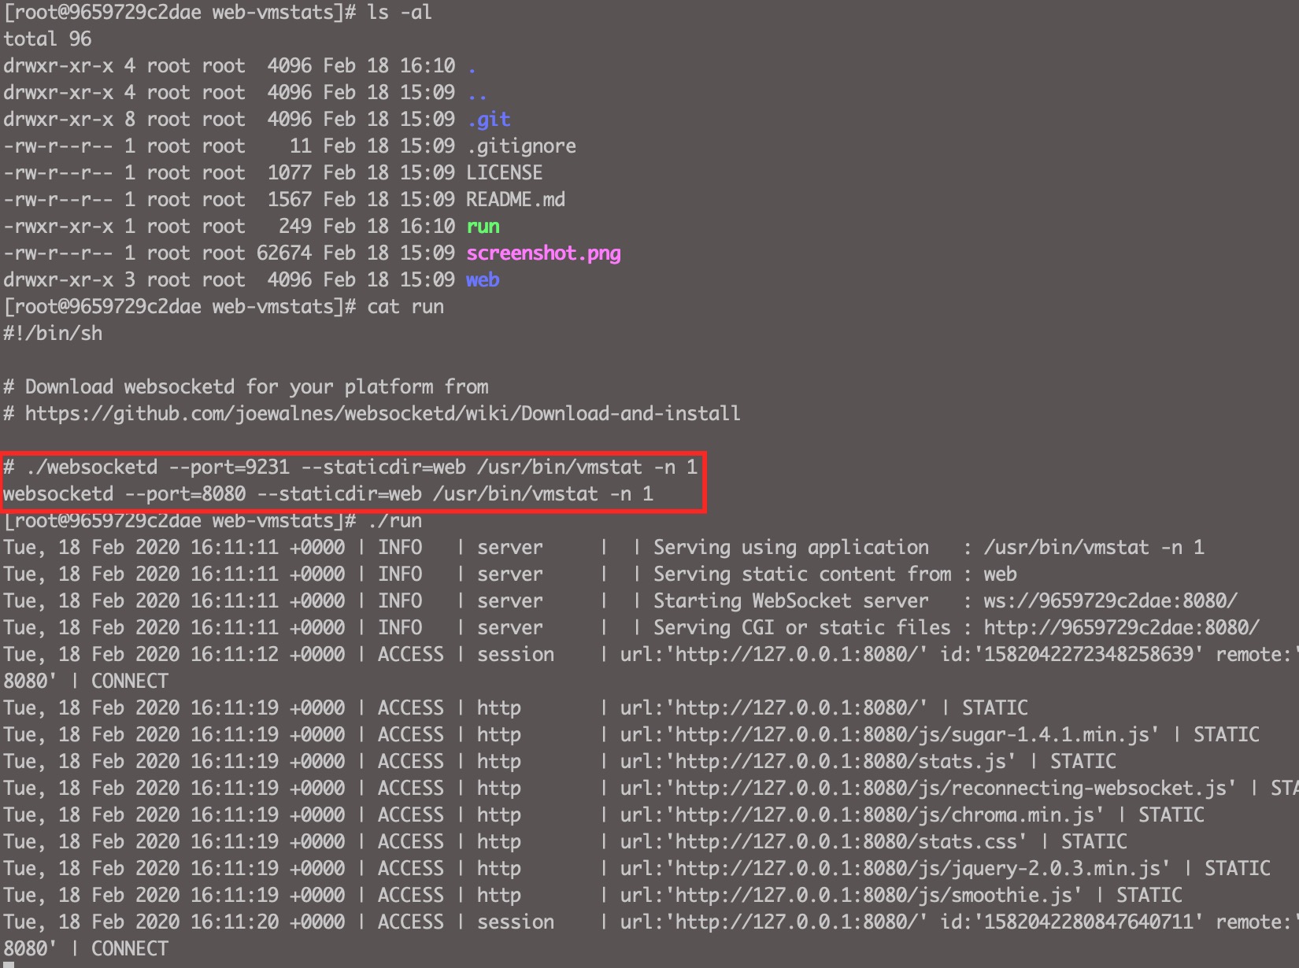1299x968 pixels.
Task: Click the reconnecting-websocket.js URL in the log
Action: pos(950,788)
